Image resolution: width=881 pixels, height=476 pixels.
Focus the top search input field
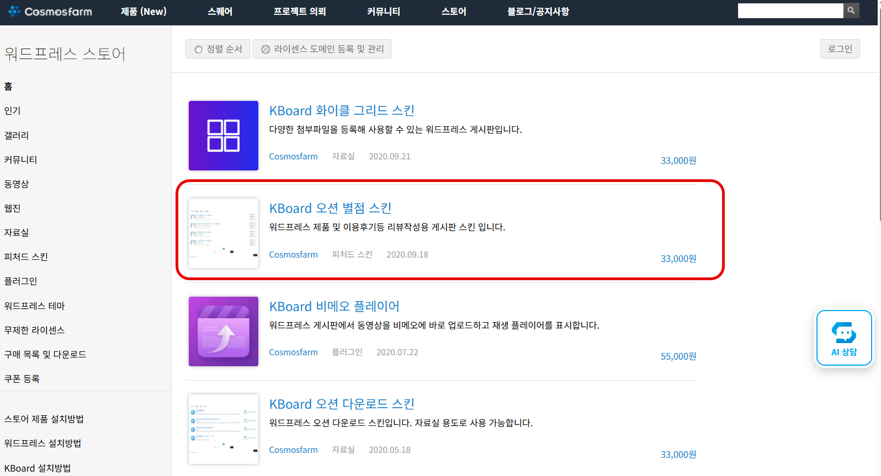pos(790,10)
